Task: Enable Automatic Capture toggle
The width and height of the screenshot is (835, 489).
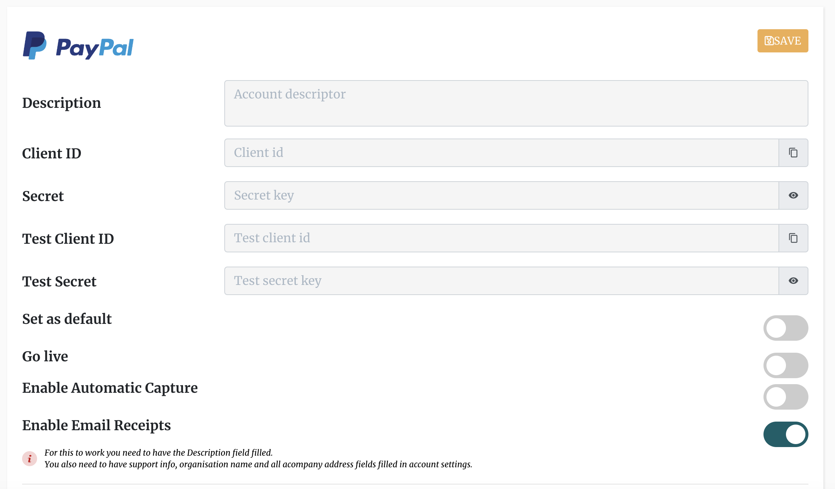Action: click(x=786, y=397)
